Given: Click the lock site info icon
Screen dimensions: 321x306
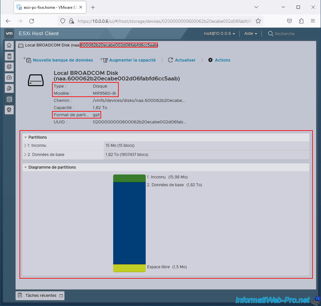Looking at the screenshot, I should [x=72, y=21].
